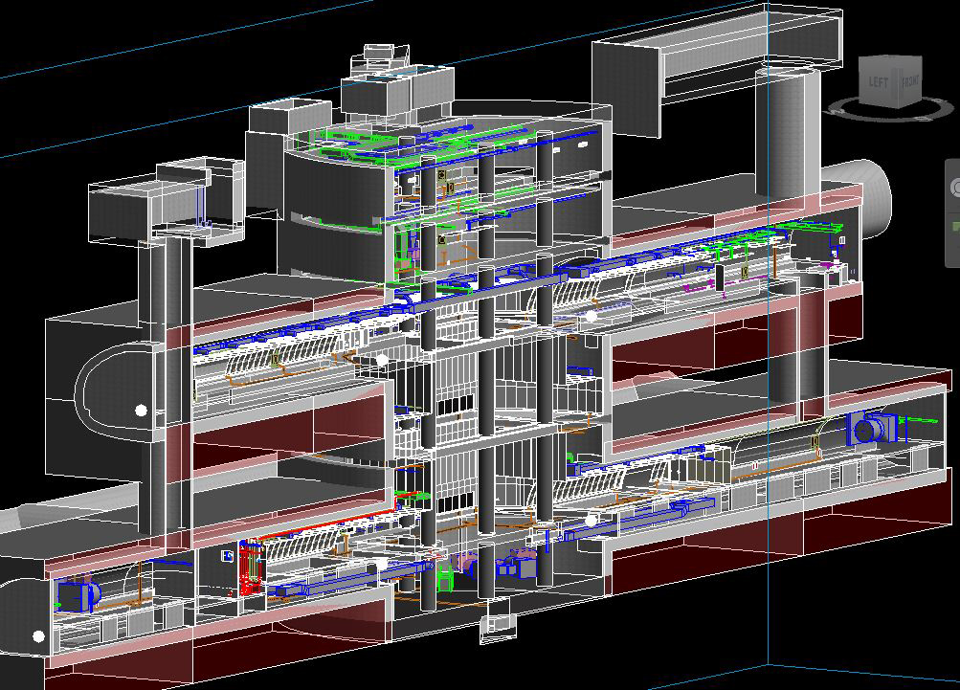
Task: Select the small blue sign beside red equipment
Action: pyautogui.click(x=228, y=556)
